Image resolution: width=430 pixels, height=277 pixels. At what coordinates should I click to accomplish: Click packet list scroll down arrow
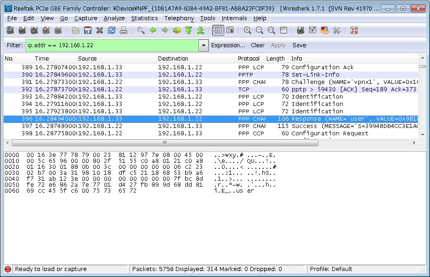pyautogui.click(x=423, y=134)
